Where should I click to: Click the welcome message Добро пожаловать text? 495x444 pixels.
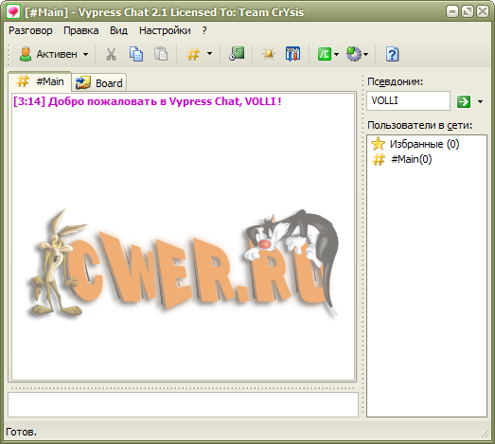(148, 101)
